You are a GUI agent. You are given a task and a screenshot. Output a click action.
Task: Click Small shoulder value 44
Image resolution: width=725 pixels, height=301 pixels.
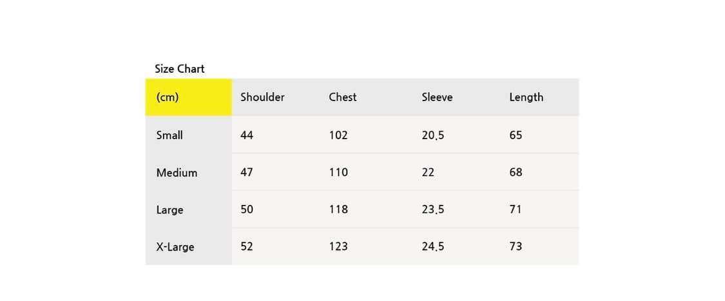(247, 135)
